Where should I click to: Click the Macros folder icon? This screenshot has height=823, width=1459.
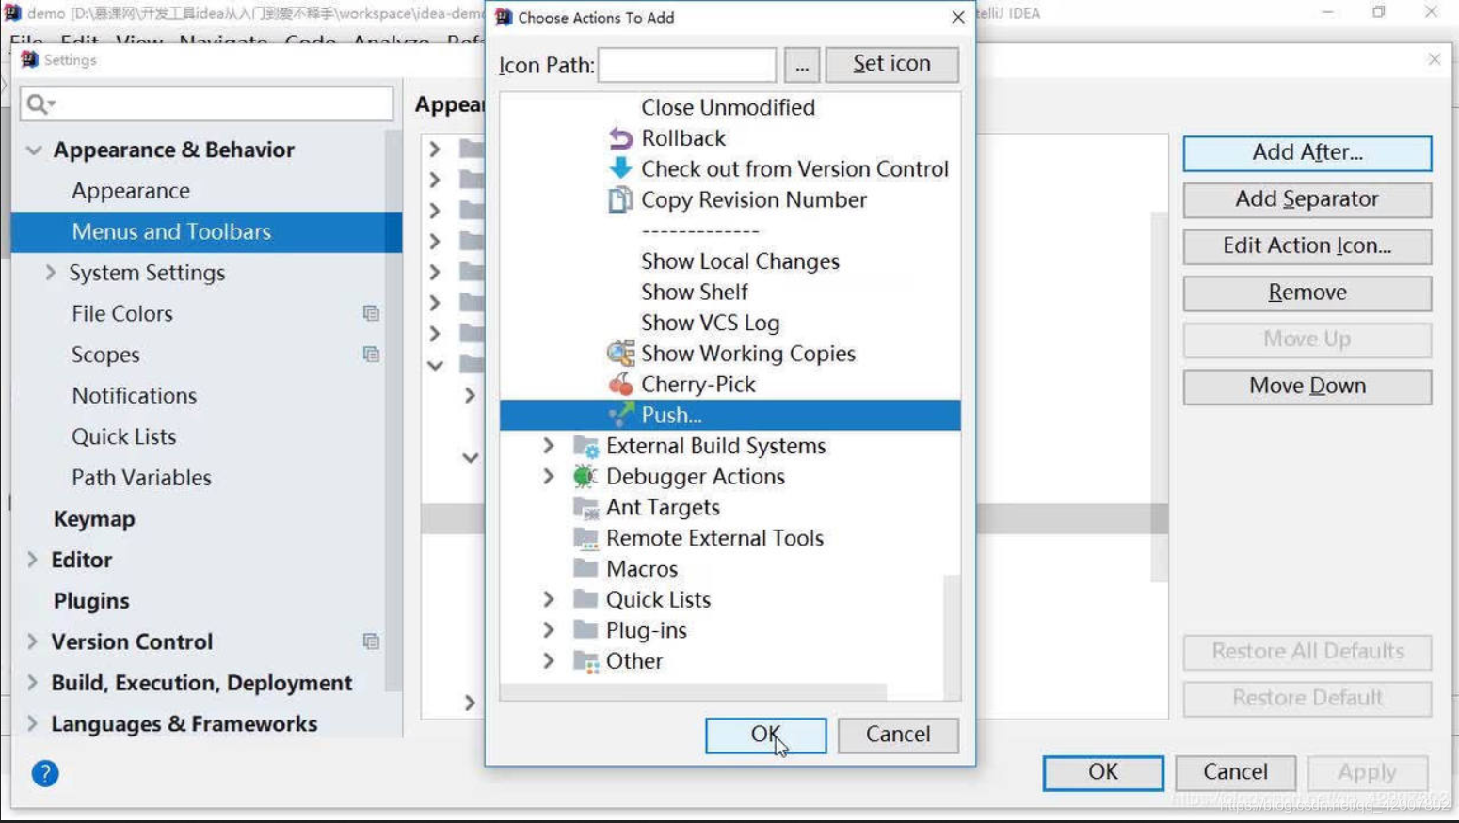[x=585, y=569]
